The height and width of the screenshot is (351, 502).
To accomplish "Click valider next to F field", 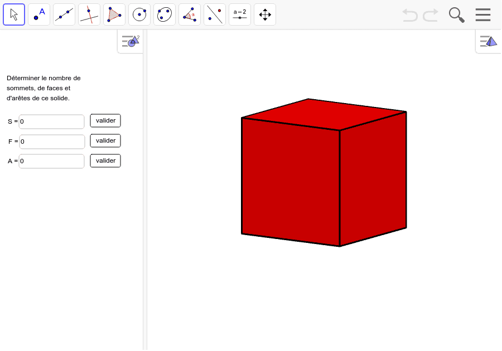I will [105, 140].
